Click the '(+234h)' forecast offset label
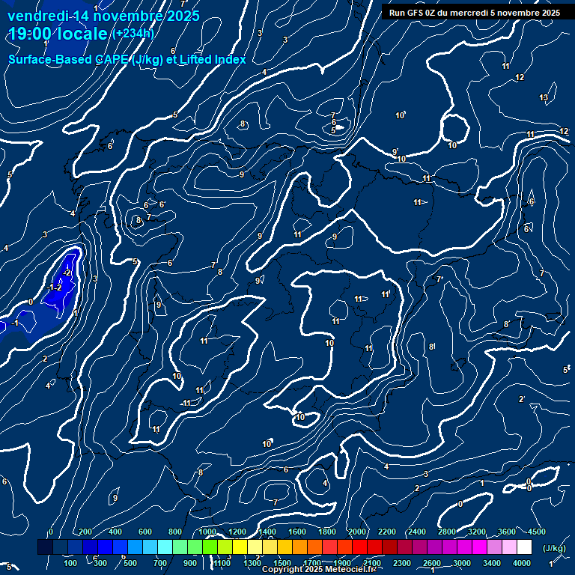Image resolution: width=575 pixels, height=575 pixels. (133, 34)
